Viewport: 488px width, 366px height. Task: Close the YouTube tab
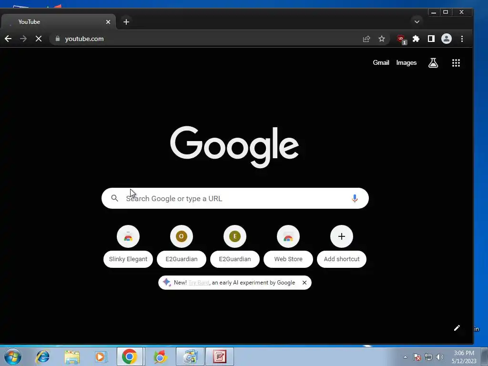(x=108, y=22)
